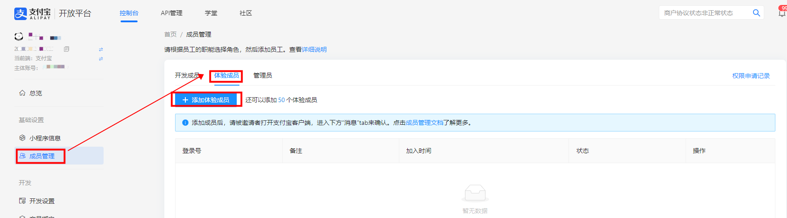Open the notification bell icon
The width and height of the screenshot is (787, 218).
tap(782, 13)
